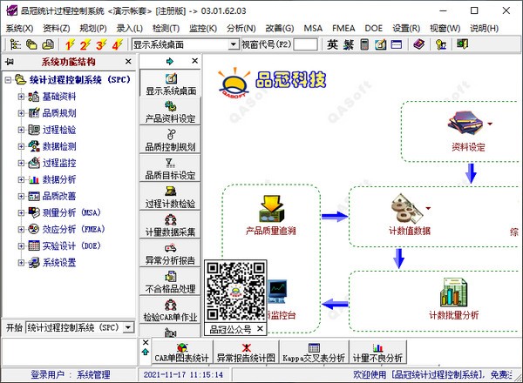Screen dimensions: 523x383
Task: Open 产品资料设定 in the shortcut bar
Action: [171, 111]
